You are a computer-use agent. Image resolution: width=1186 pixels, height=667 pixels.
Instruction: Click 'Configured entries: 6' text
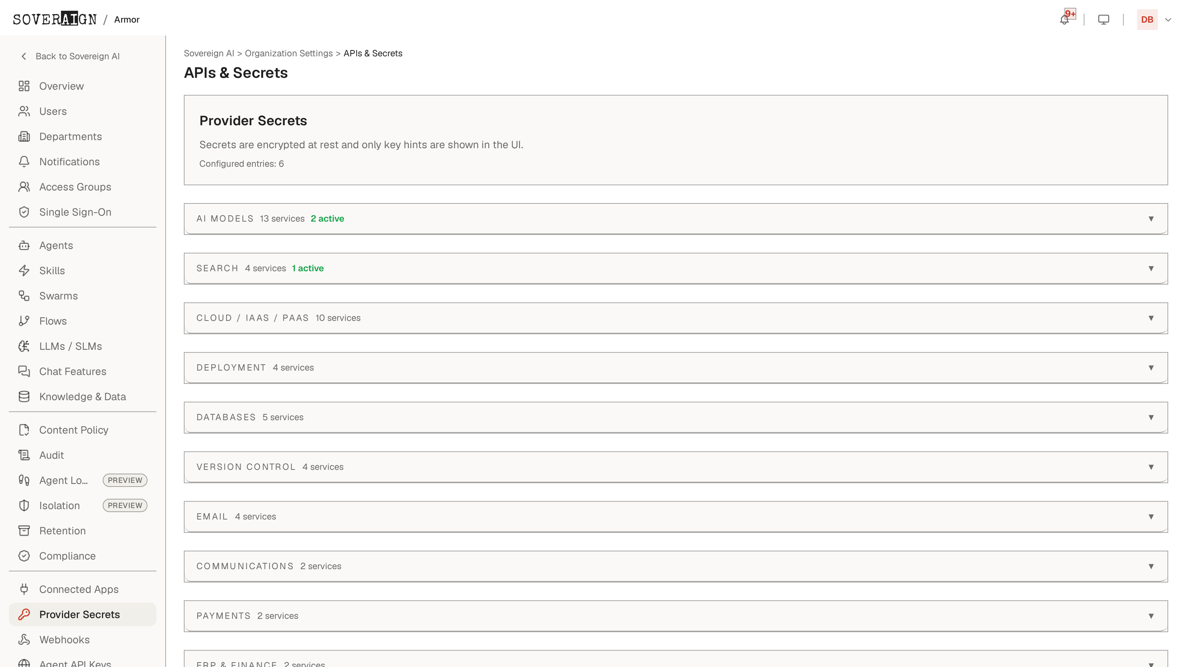coord(242,164)
